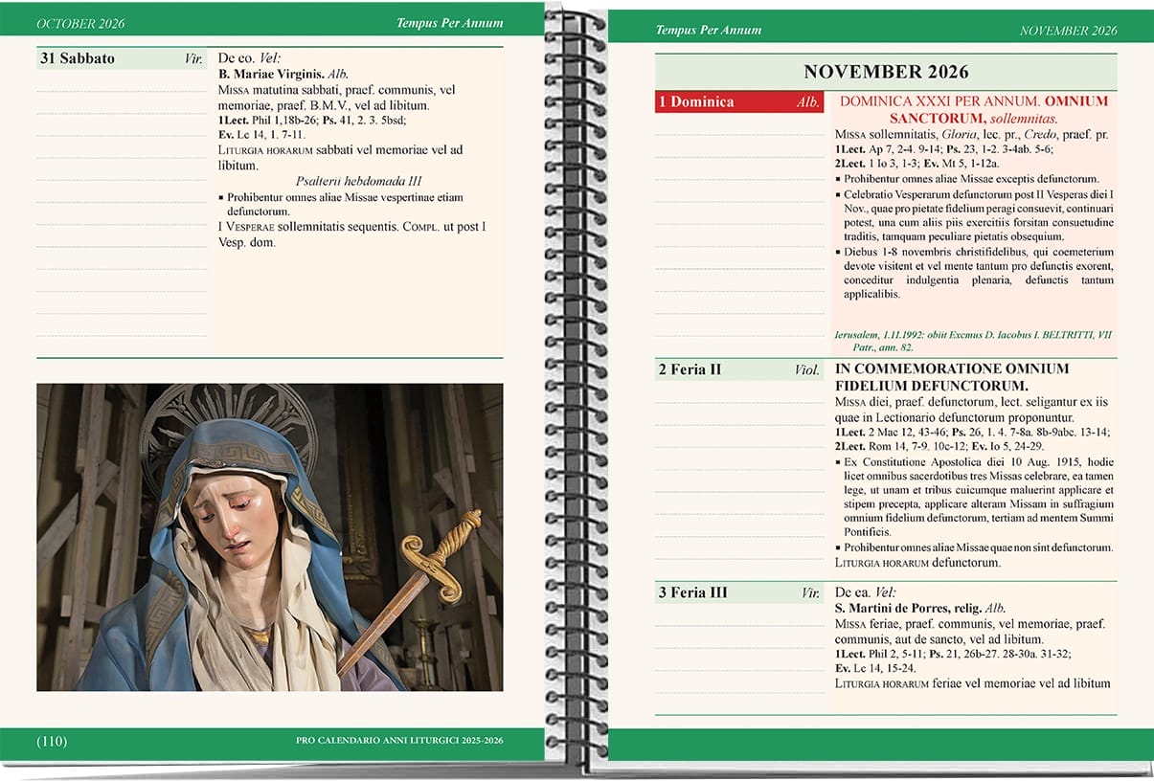This screenshot has height=781, width=1154.
Task: Select the 3 Feria III date label
Action: coord(692,592)
